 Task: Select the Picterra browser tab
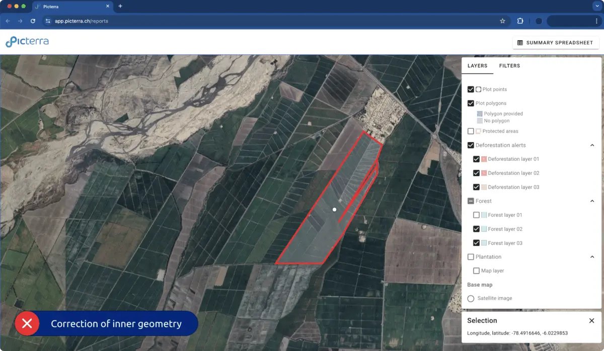(x=72, y=7)
